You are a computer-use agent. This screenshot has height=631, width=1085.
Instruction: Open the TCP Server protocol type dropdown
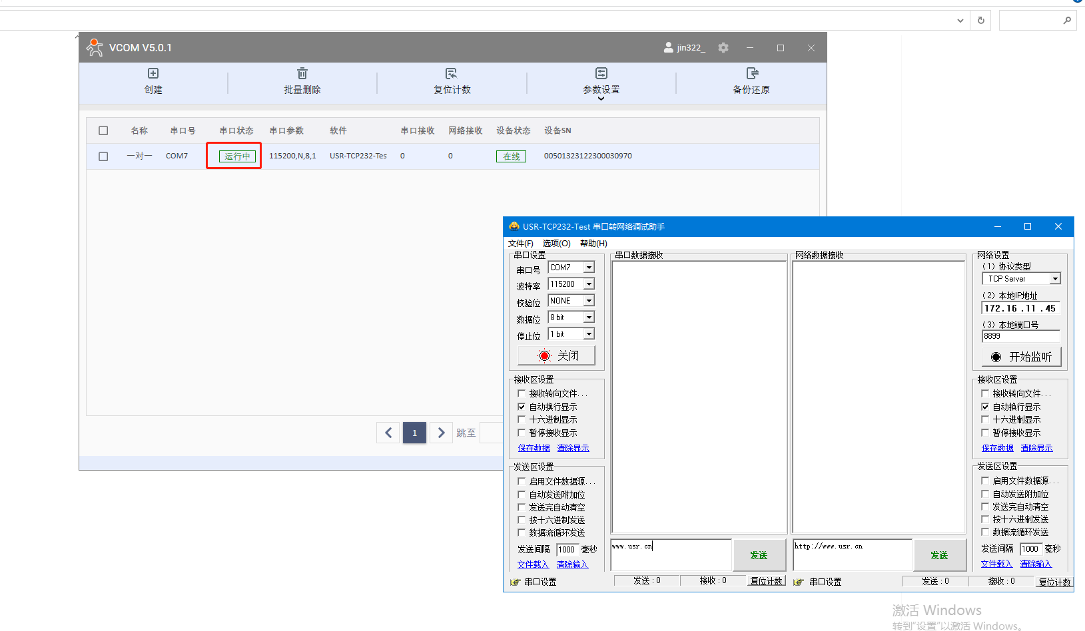click(x=1055, y=279)
